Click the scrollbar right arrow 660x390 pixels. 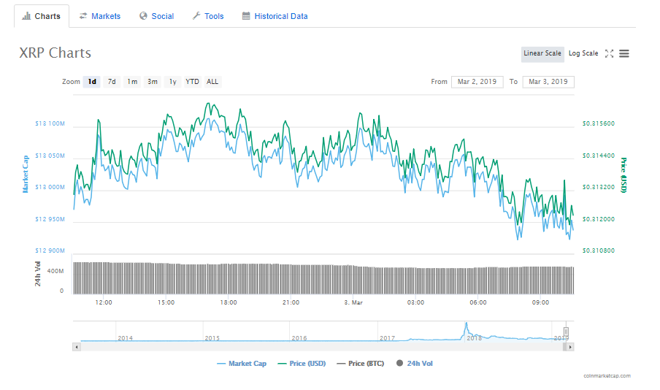570,347
